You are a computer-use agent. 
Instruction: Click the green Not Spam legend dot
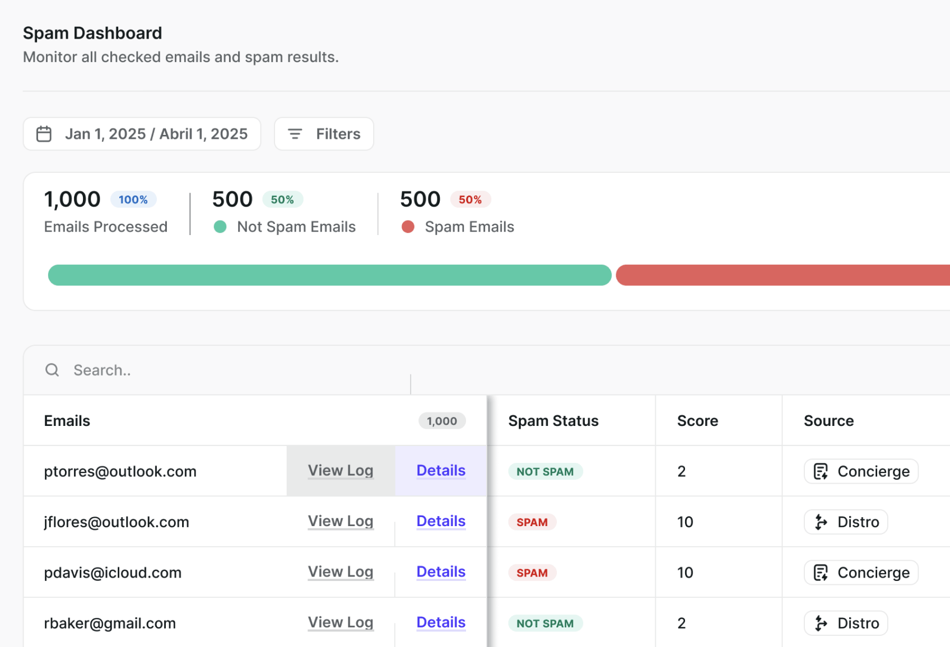tap(220, 227)
